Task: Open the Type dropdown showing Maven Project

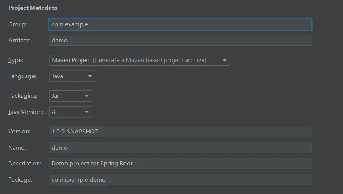Action: click(139, 60)
